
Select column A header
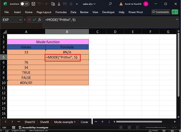click(26, 32)
